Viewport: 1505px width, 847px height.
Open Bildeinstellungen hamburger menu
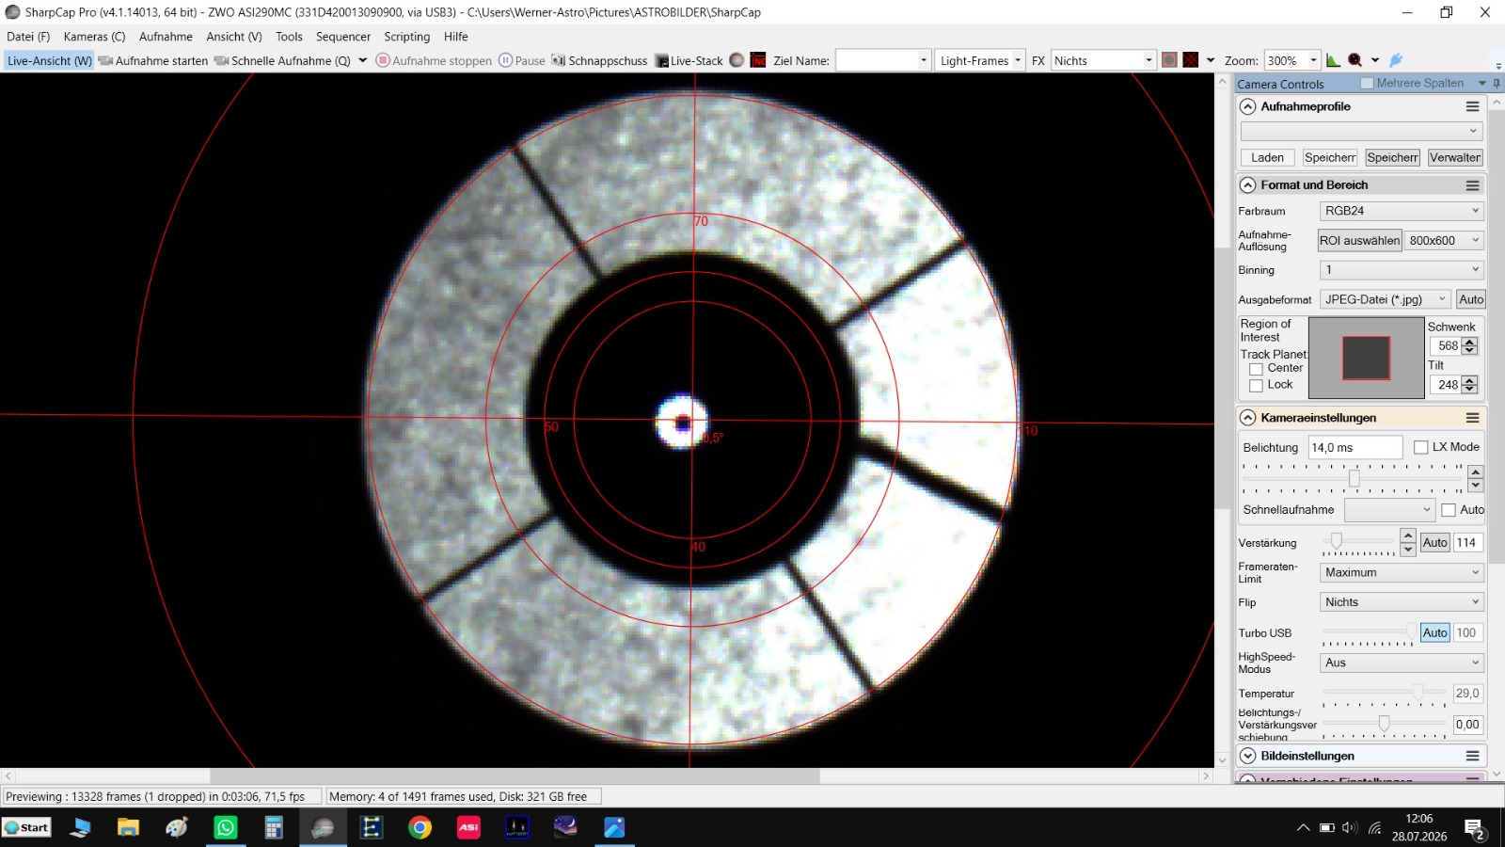tap(1473, 756)
